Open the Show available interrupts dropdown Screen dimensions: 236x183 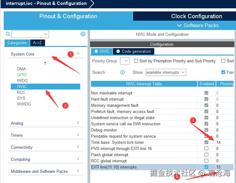click(166, 72)
